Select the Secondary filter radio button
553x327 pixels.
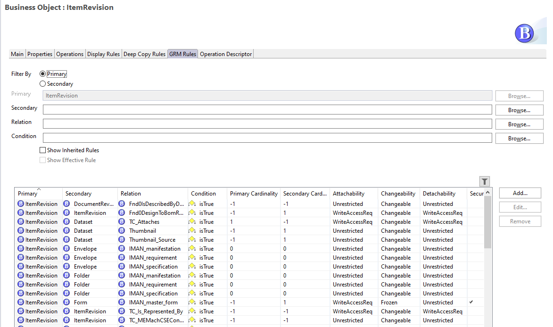(x=43, y=84)
